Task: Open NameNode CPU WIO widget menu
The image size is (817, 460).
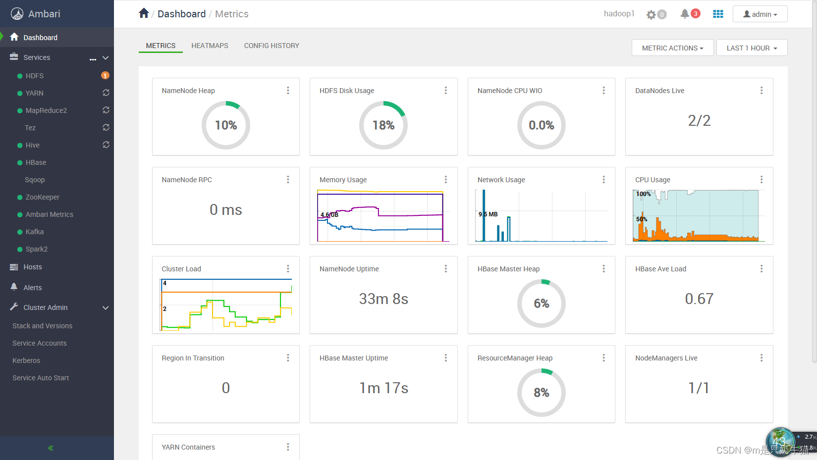Action: (603, 90)
